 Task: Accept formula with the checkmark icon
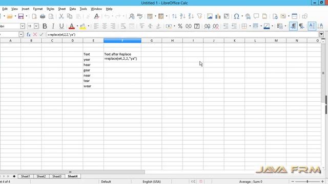pos(41,34)
